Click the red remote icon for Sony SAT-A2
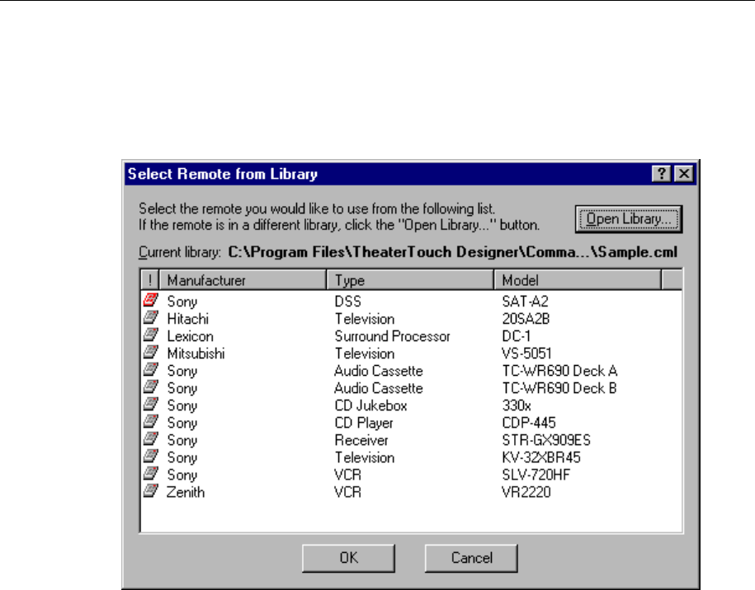Image resolution: width=755 pixels, height=590 pixels. (x=151, y=300)
